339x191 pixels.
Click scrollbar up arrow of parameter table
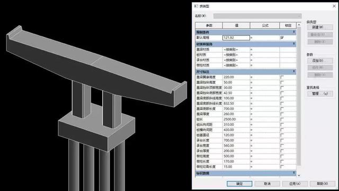point(299,25)
